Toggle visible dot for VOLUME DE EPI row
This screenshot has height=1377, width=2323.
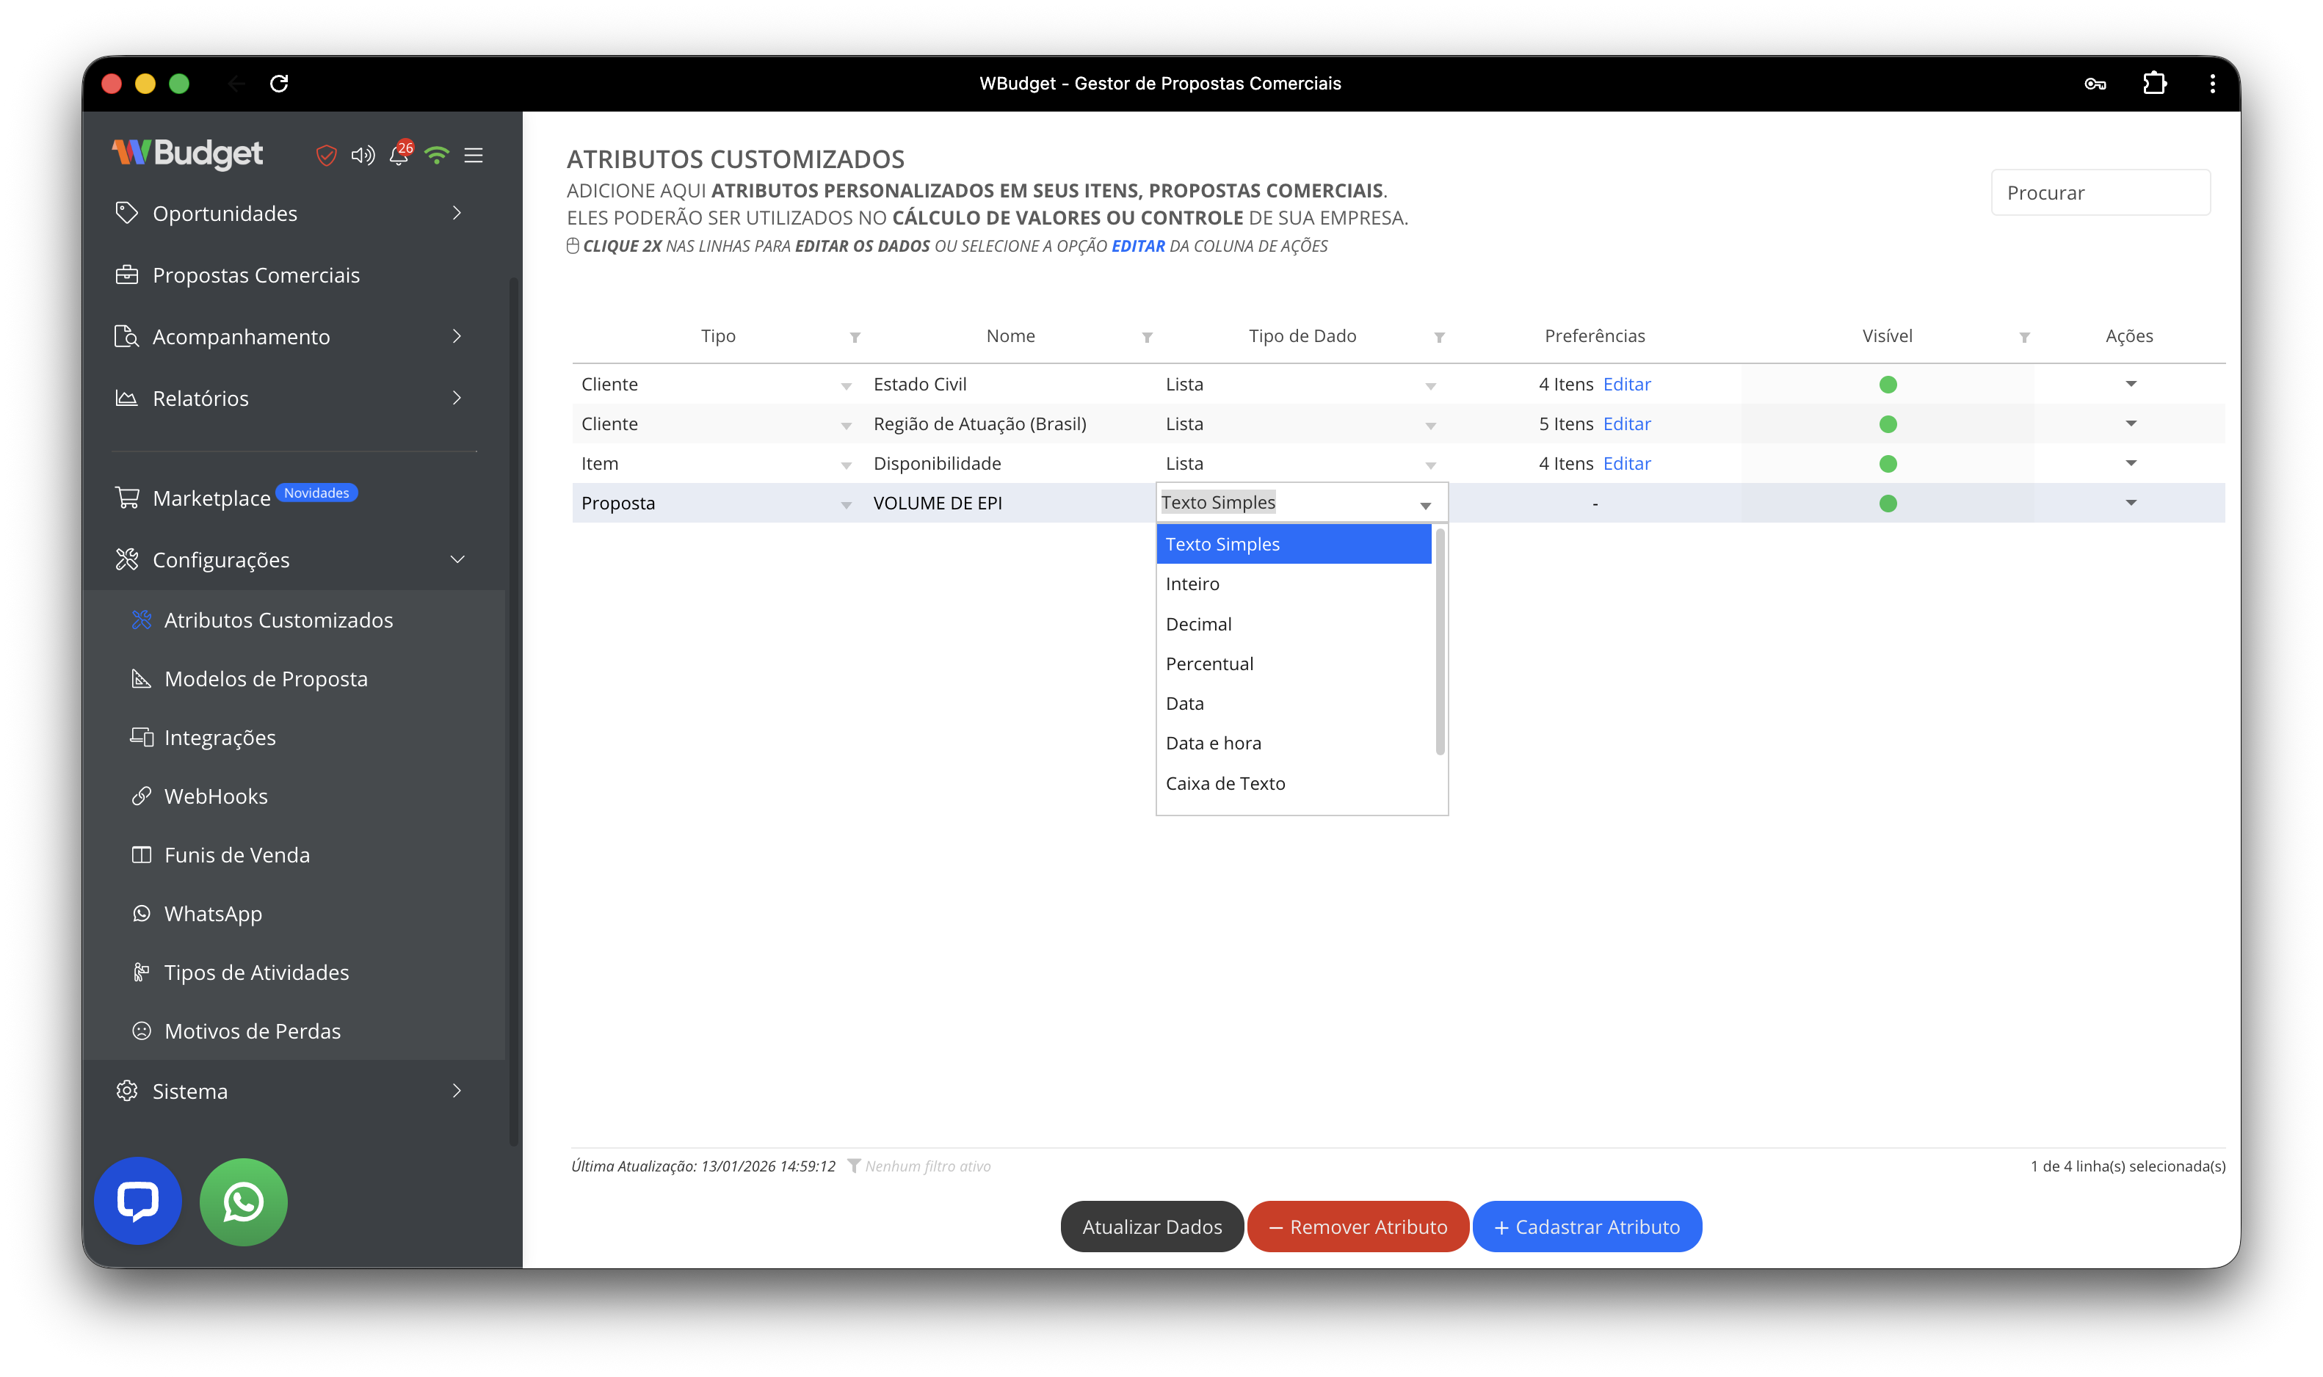[x=1887, y=504]
